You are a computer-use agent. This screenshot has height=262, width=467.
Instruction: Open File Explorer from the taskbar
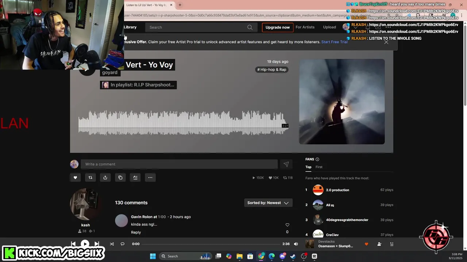coord(239,256)
